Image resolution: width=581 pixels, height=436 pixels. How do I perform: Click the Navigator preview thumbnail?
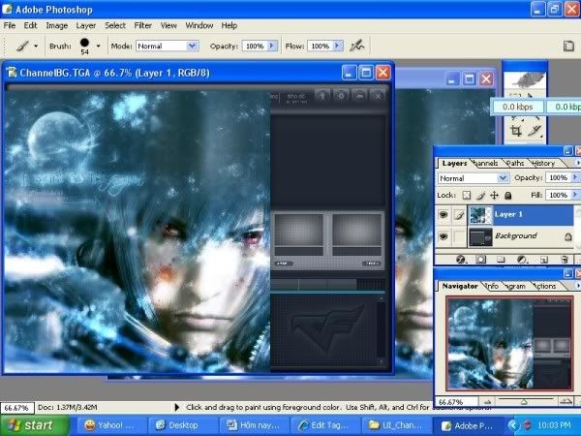(510, 344)
